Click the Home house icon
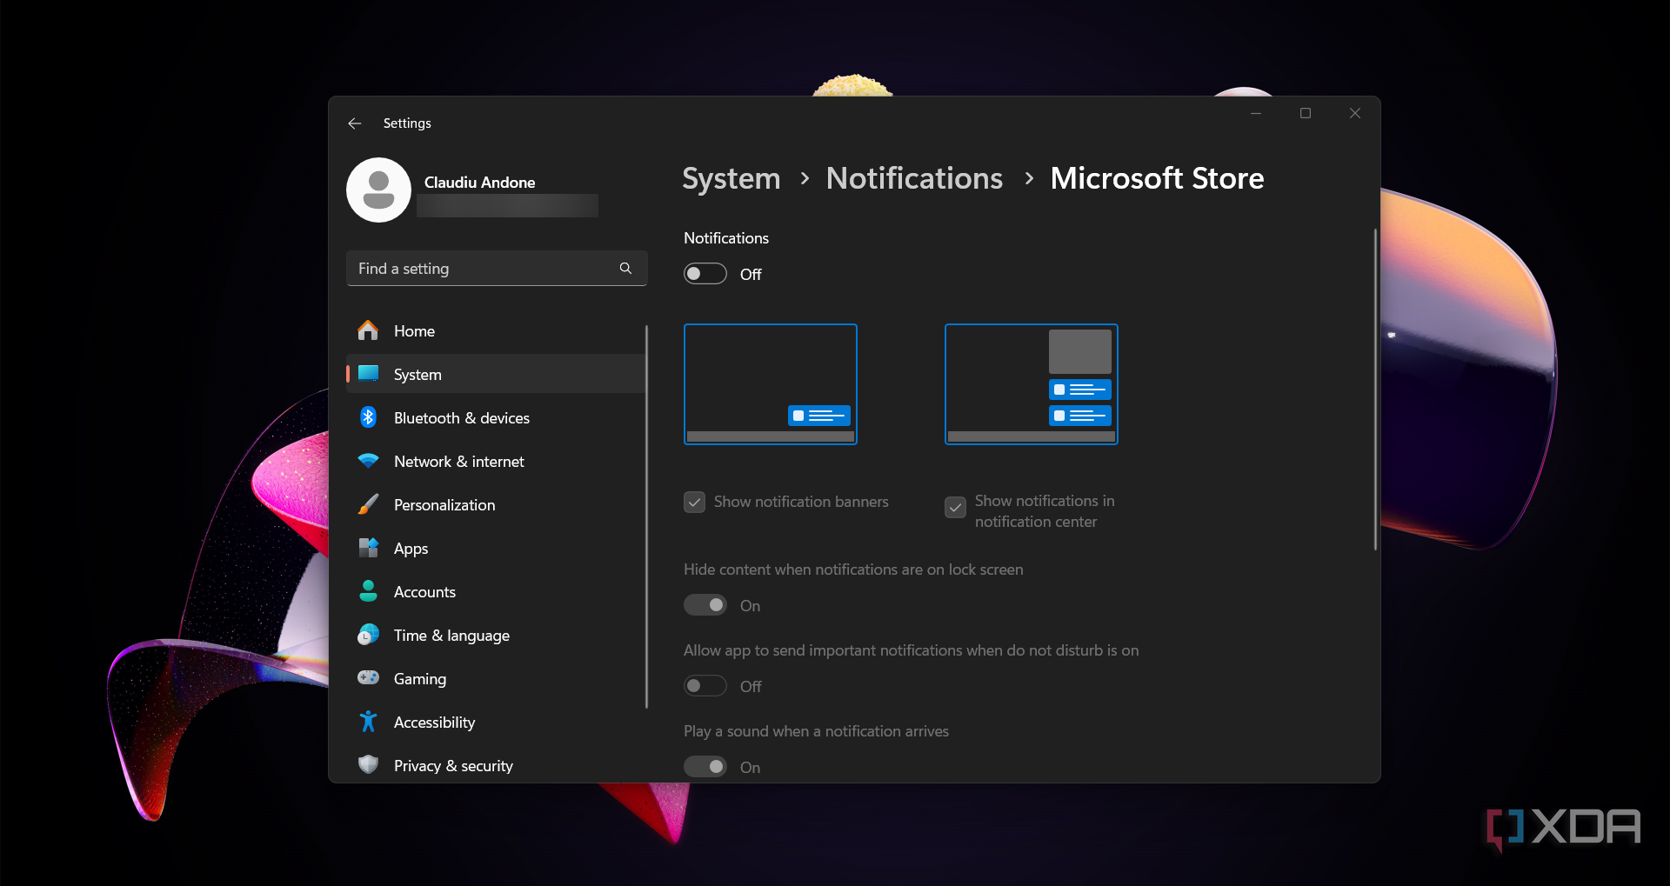This screenshot has width=1670, height=886. coord(368,330)
